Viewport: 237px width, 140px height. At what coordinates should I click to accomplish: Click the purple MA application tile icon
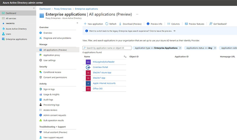[x=88, y=62]
